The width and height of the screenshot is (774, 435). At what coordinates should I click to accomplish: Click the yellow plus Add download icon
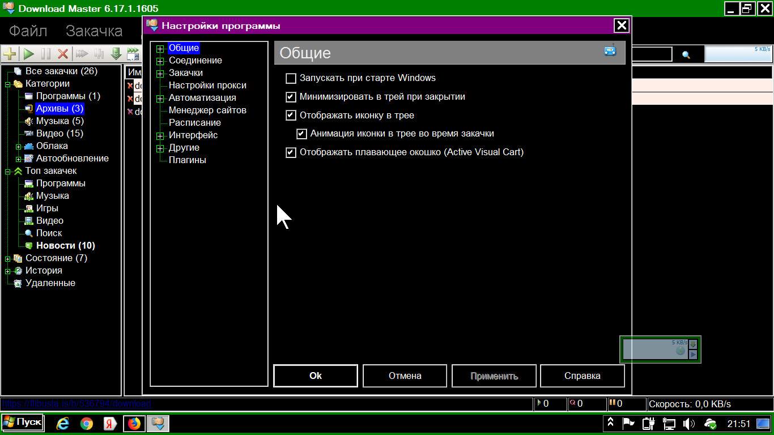(10, 54)
